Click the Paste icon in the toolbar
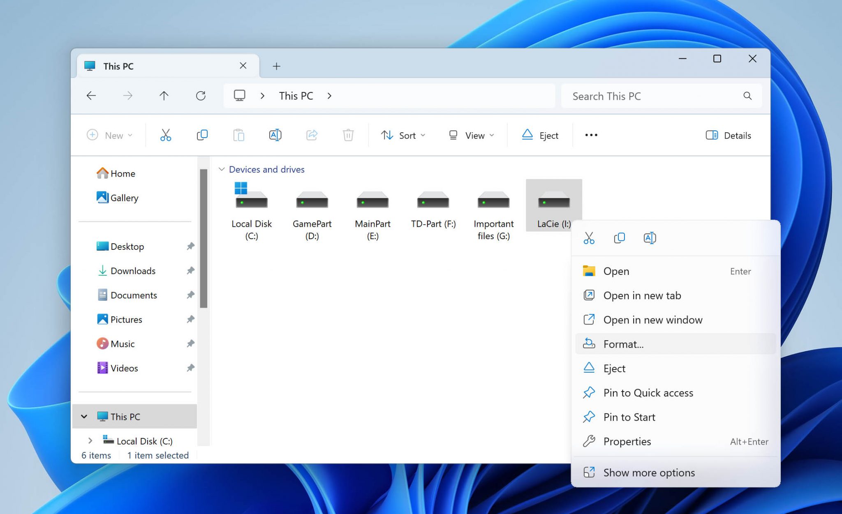The image size is (842, 514). click(239, 135)
